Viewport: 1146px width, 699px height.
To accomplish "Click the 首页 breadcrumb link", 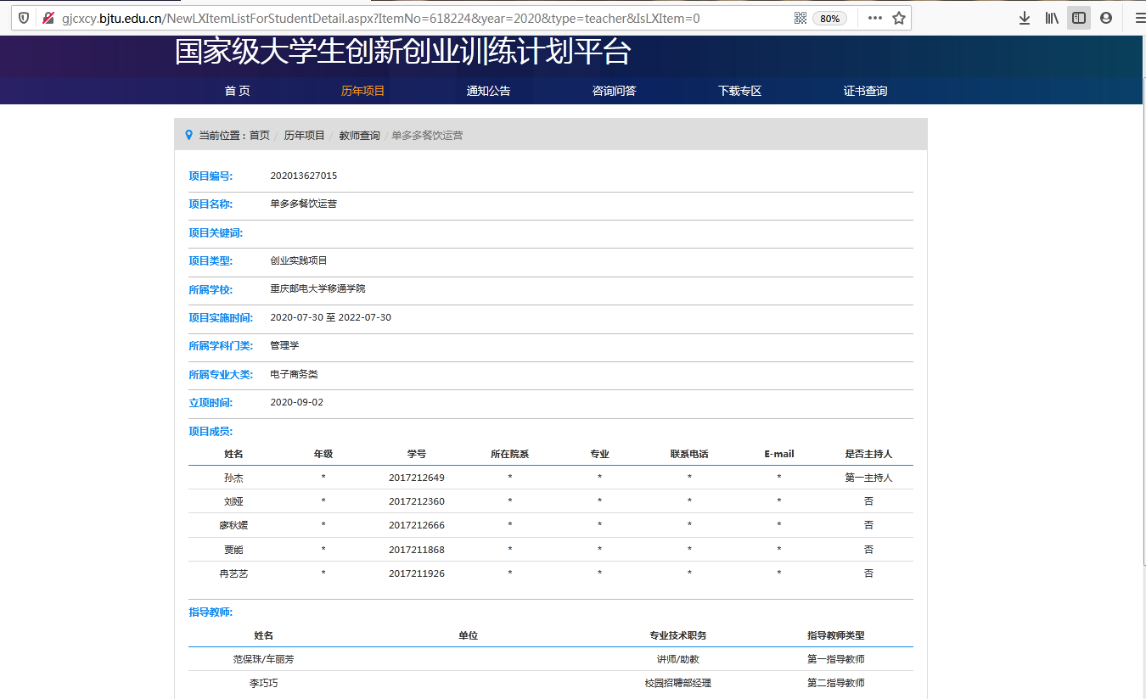I will pos(259,136).
